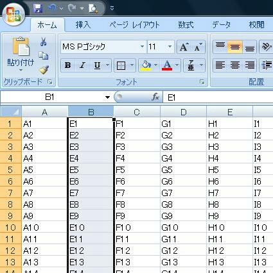This screenshot has height=273, width=273.
Task: Select cell containing A1
Action: (45, 124)
